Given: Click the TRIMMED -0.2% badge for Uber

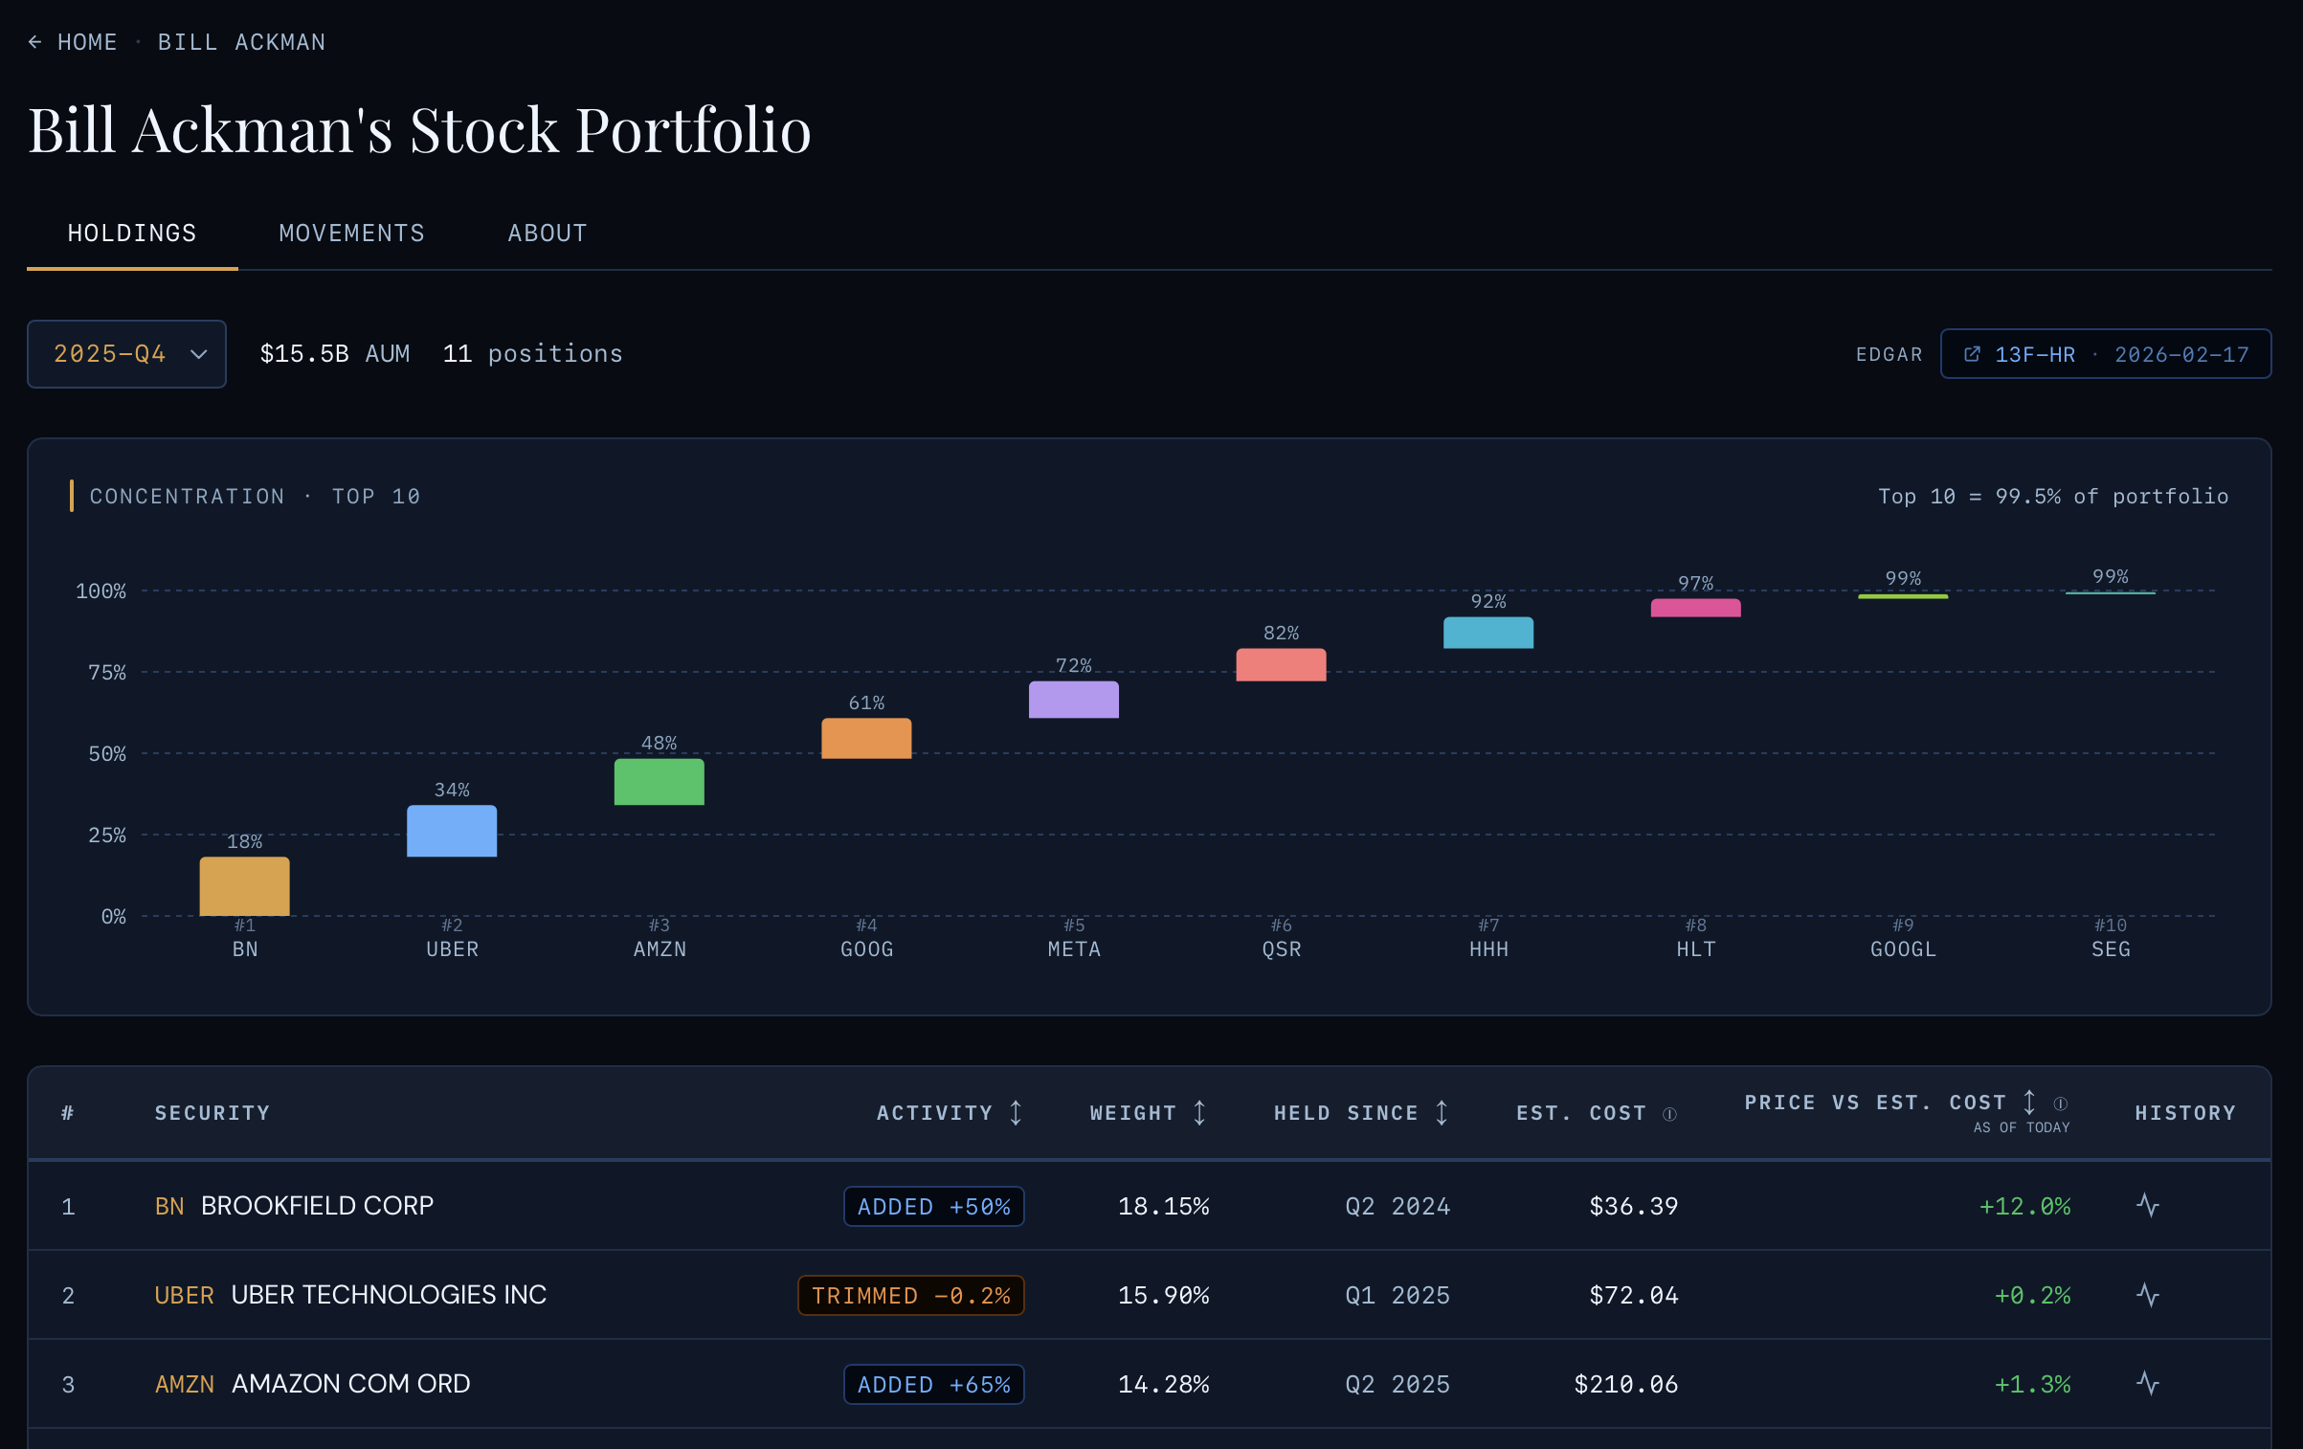Looking at the screenshot, I should (910, 1295).
